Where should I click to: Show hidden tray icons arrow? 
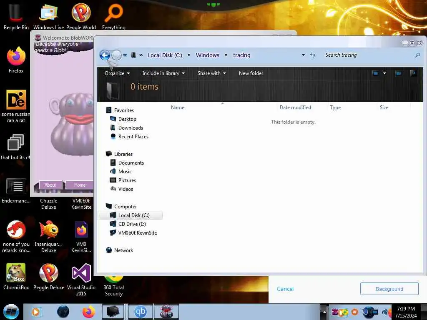[x=324, y=312]
